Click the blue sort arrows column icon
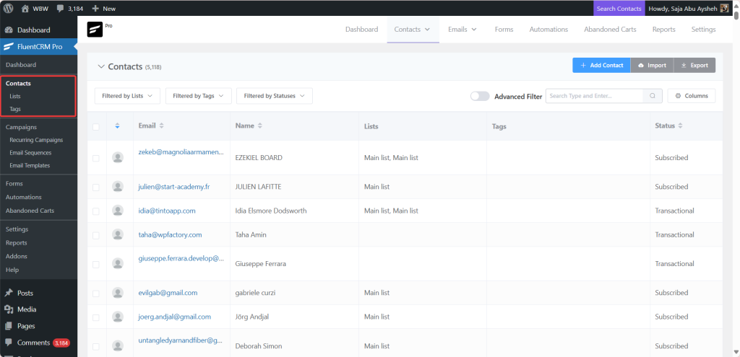 coord(117,125)
